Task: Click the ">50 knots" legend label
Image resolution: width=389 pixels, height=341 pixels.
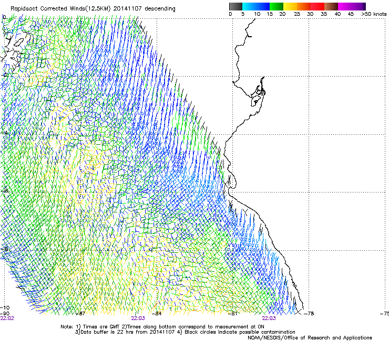Action: (374, 14)
